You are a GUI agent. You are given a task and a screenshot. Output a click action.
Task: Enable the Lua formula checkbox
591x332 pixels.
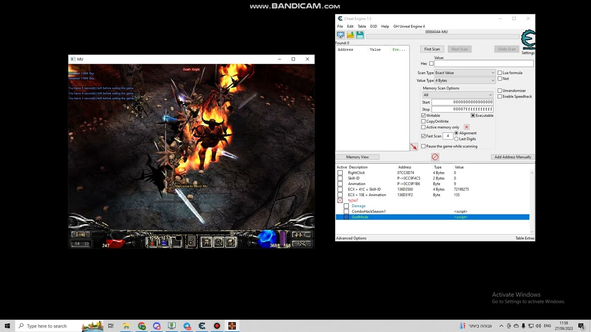pos(500,73)
